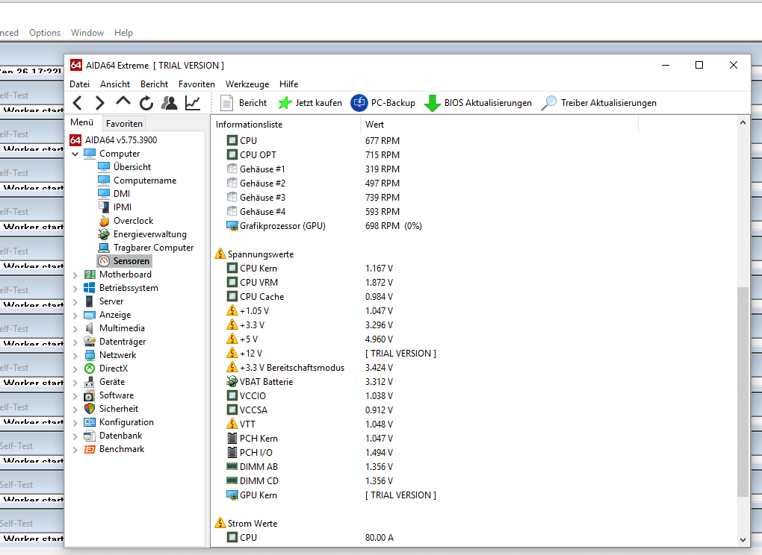Select the IPMI tree item

click(x=115, y=207)
